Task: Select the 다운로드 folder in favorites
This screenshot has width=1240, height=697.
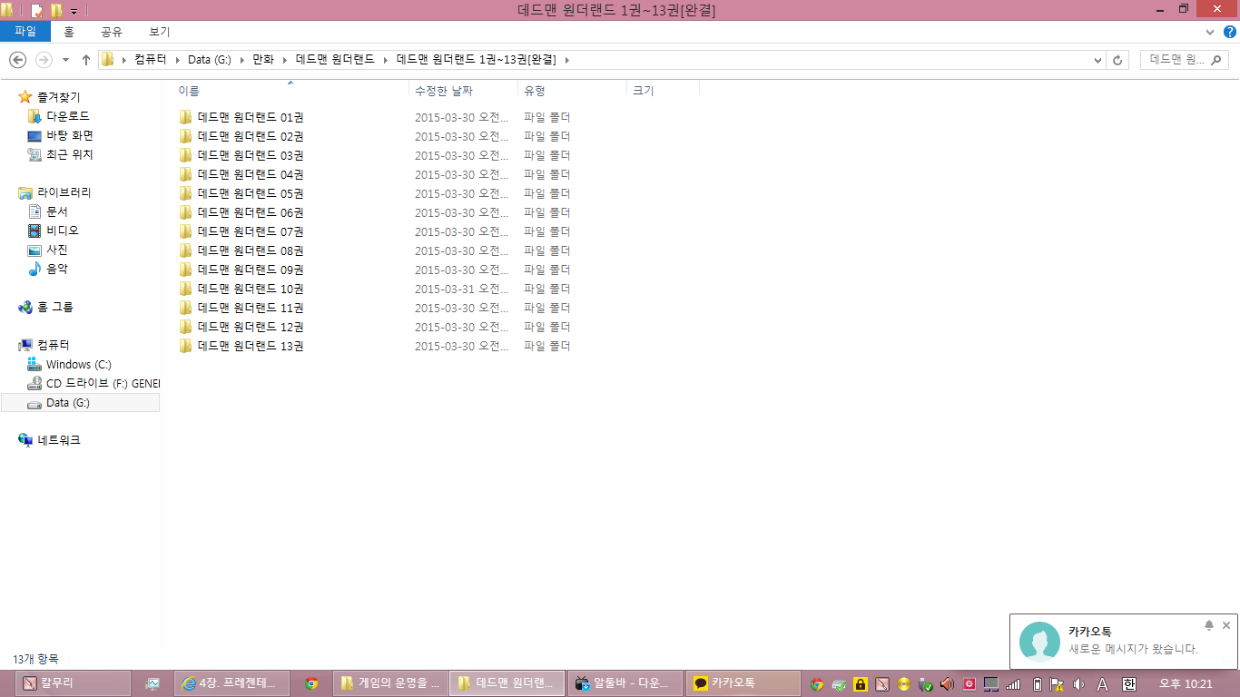Action: 67,116
